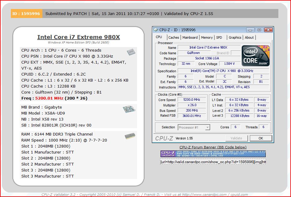The image size is (291, 197).
Task: Click the greyed-out Validate button
Action: point(236,138)
